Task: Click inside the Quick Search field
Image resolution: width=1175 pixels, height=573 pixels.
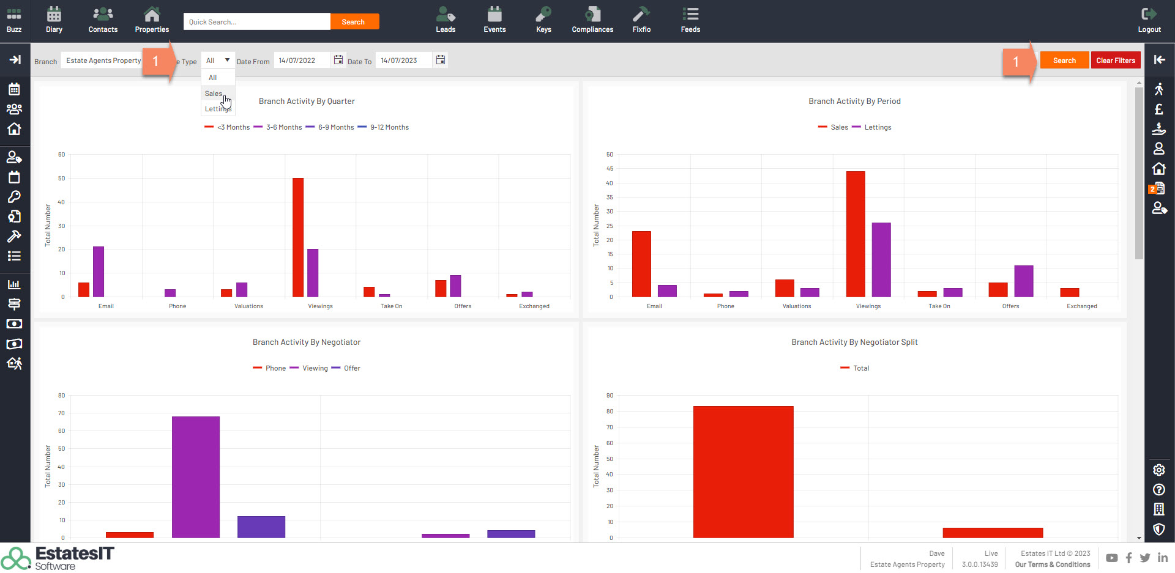Action: (x=257, y=22)
